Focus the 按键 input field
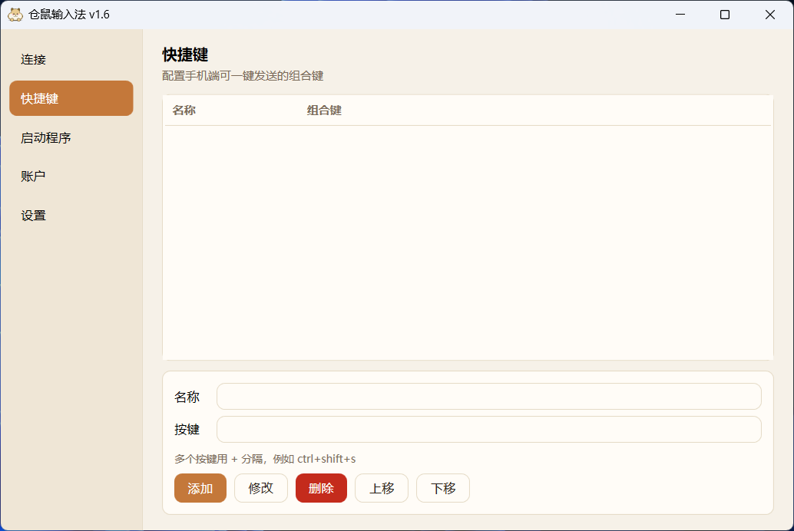Viewport: 794px width, 531px height. click(x=488, y=429)
